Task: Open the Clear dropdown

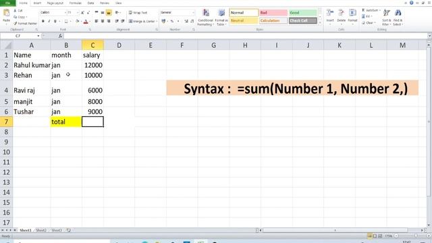Action: [x=369, y=23]
